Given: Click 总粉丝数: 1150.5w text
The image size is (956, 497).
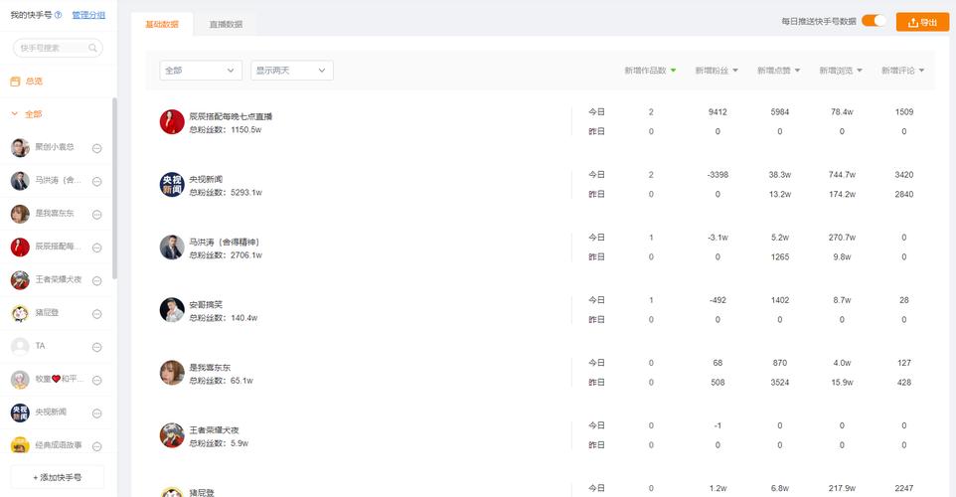Looking at the screenshot, I should coord(225,130).
